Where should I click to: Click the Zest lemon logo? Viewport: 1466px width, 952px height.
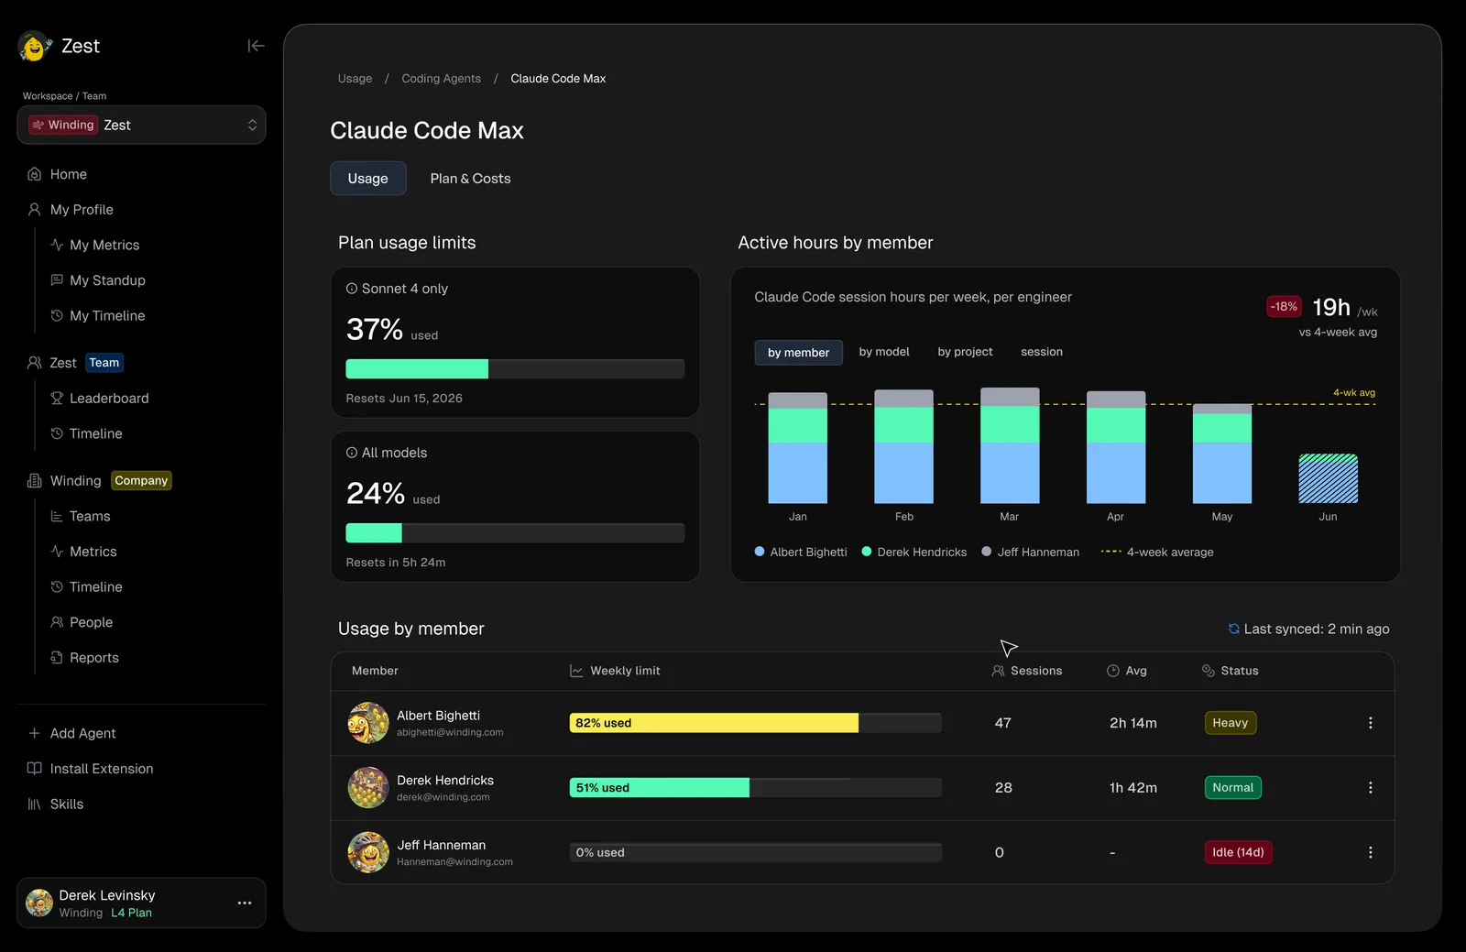35,46
